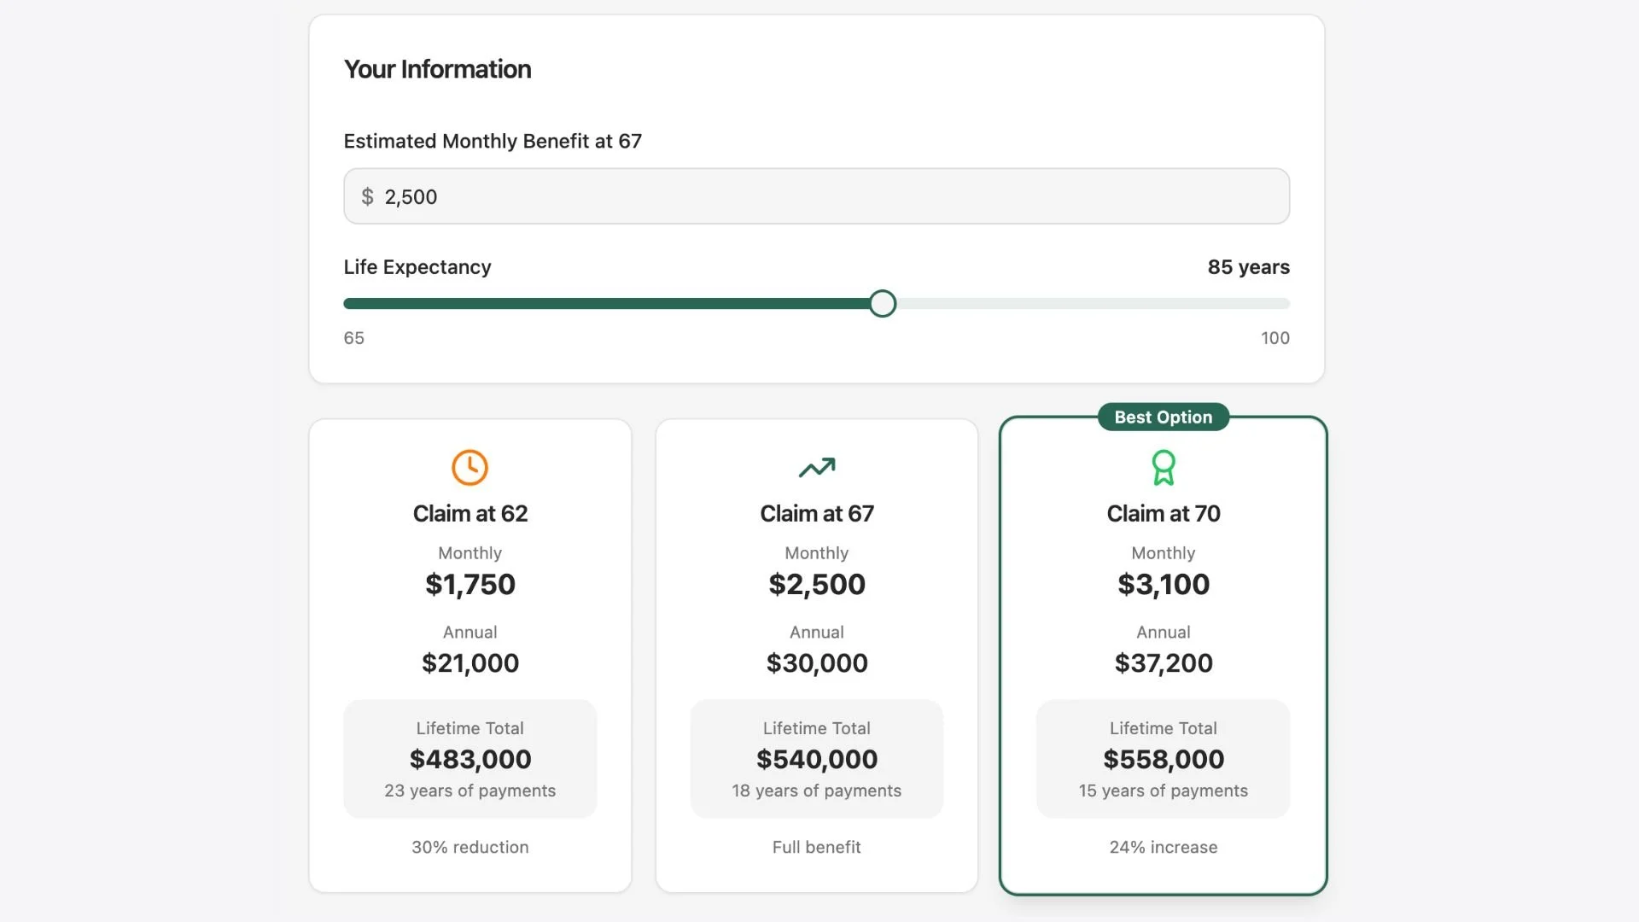The height and width of the screenshot is (922, 1639).
Task: Click the Best Option badge
Action: [x=1163, y=417]
